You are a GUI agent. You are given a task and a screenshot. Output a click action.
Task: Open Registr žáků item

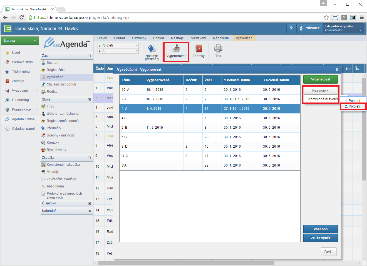tap(56, 70)
